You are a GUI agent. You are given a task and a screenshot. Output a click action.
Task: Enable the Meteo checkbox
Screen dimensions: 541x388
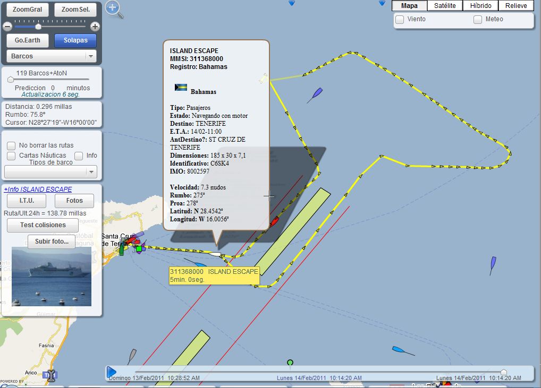pyautogui.click(x=478, y=19)
